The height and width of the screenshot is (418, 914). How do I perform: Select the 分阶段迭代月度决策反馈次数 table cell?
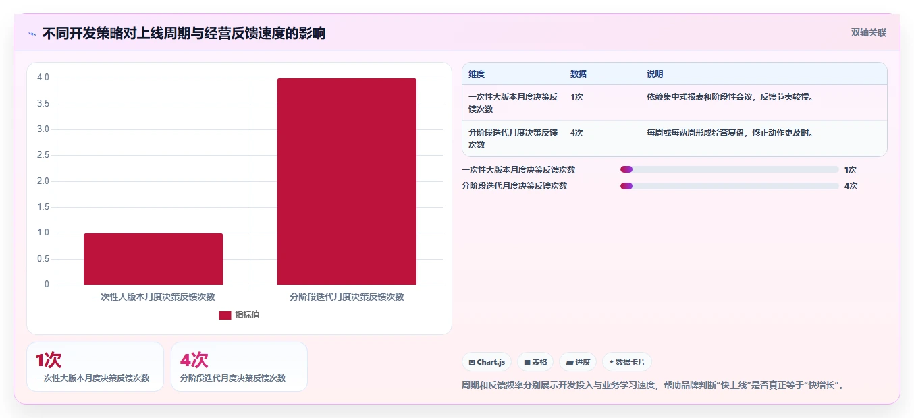coord(514,138)
